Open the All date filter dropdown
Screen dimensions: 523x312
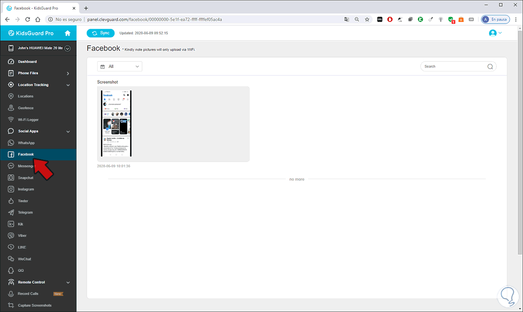click(x=120, y=66)
